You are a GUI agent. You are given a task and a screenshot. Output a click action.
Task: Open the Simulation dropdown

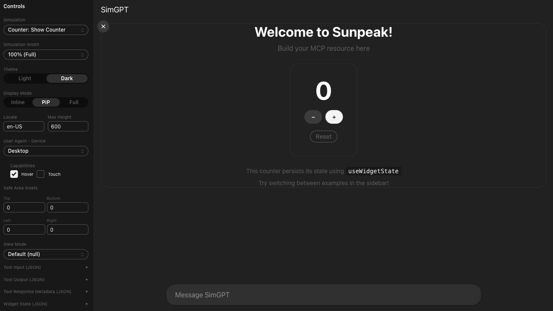(46, 30)
